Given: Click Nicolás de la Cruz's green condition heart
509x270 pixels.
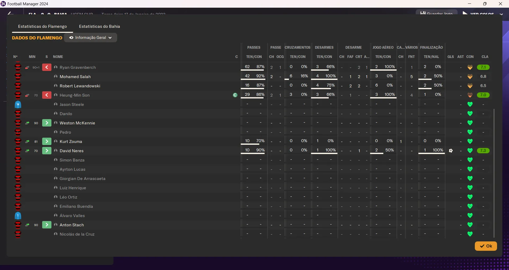Looking at the screenshot, I should [x=470, y=234].
